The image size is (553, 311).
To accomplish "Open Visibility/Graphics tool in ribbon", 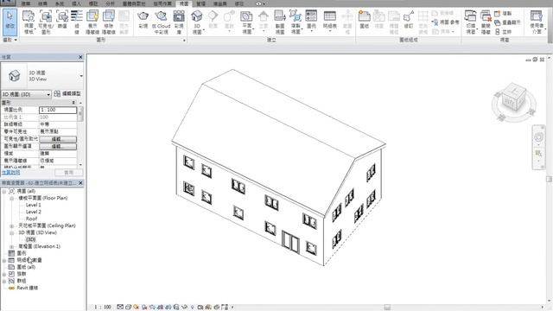I will (46, 22).
